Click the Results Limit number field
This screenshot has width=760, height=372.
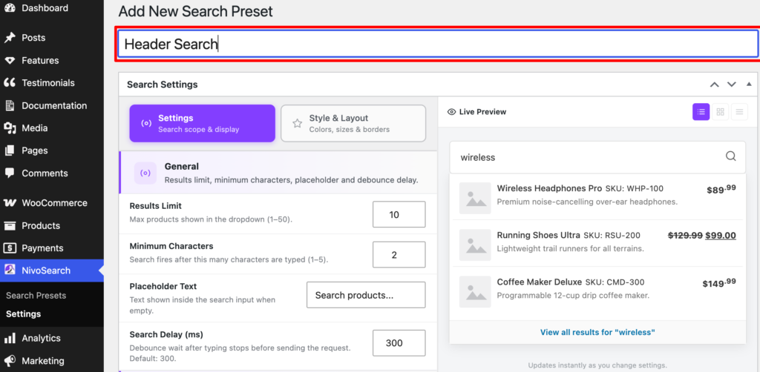coord(399,214)
